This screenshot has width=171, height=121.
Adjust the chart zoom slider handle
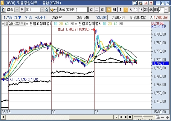click(143, 117)
